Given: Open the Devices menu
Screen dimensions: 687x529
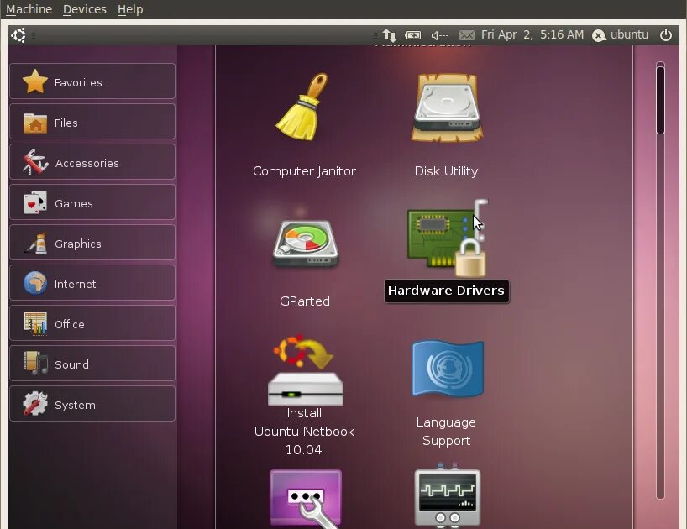Looking at the screenshot, I should click(x=85, y=9).
